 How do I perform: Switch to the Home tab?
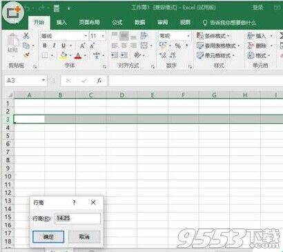39,22
